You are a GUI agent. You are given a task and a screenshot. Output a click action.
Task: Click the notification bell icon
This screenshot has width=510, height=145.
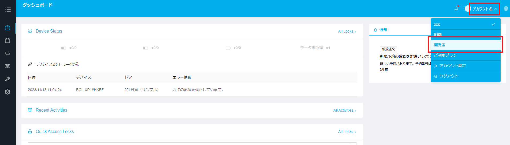click(x=456, y=9)
